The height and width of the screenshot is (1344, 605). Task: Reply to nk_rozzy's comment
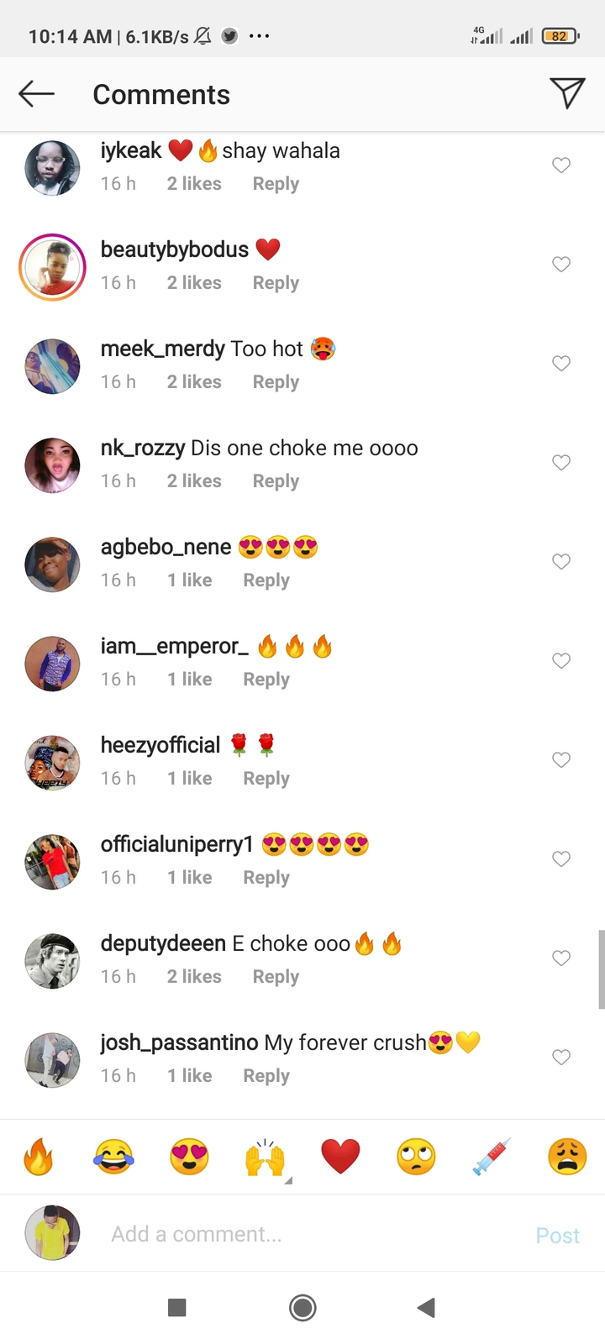(276, 481)
